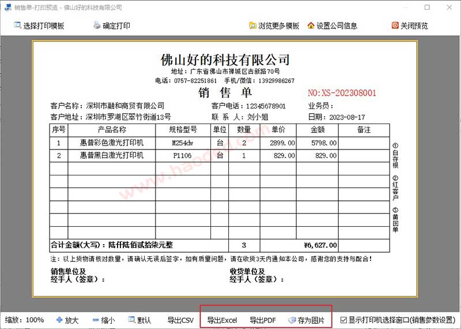The height and width of the screenshot is (329, 461).
Task: Click the date 2023-08-17
Action: point(347,117)
